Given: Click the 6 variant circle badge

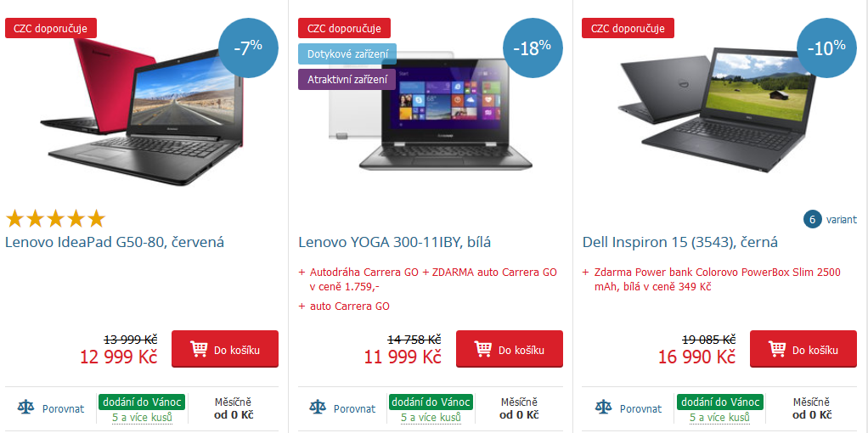Looking at the screenshot, I should click(x=812, y=219).
